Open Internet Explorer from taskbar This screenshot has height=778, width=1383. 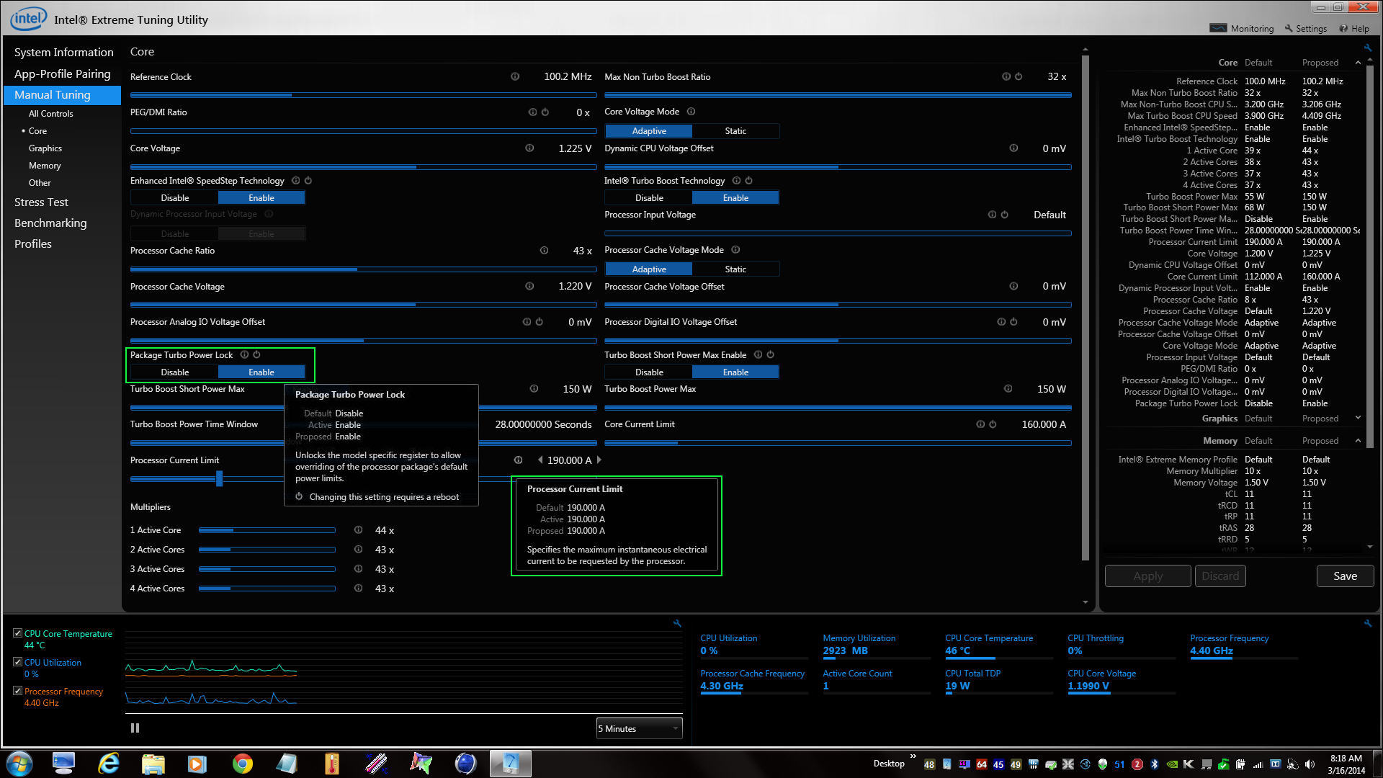[x=108, y=764]
